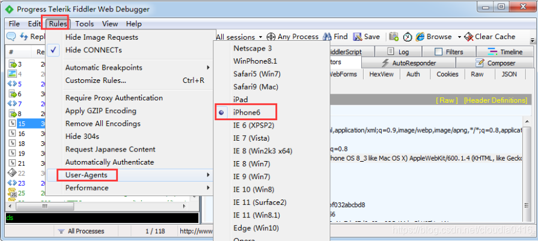
Task: Click the Any Process target icon
Action: pos(271,36)
